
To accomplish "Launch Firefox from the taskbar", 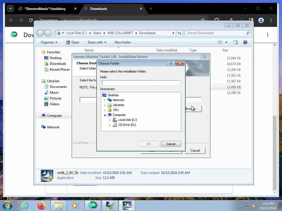I will point(41,206).
